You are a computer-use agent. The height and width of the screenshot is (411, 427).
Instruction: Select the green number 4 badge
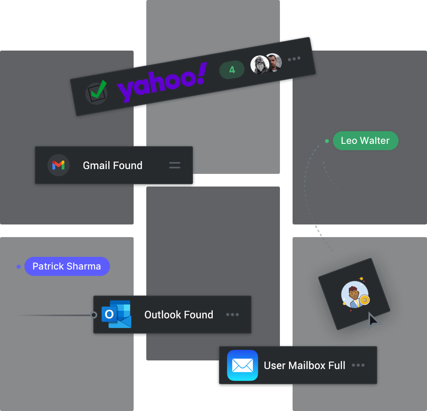[x=232, y=70]
